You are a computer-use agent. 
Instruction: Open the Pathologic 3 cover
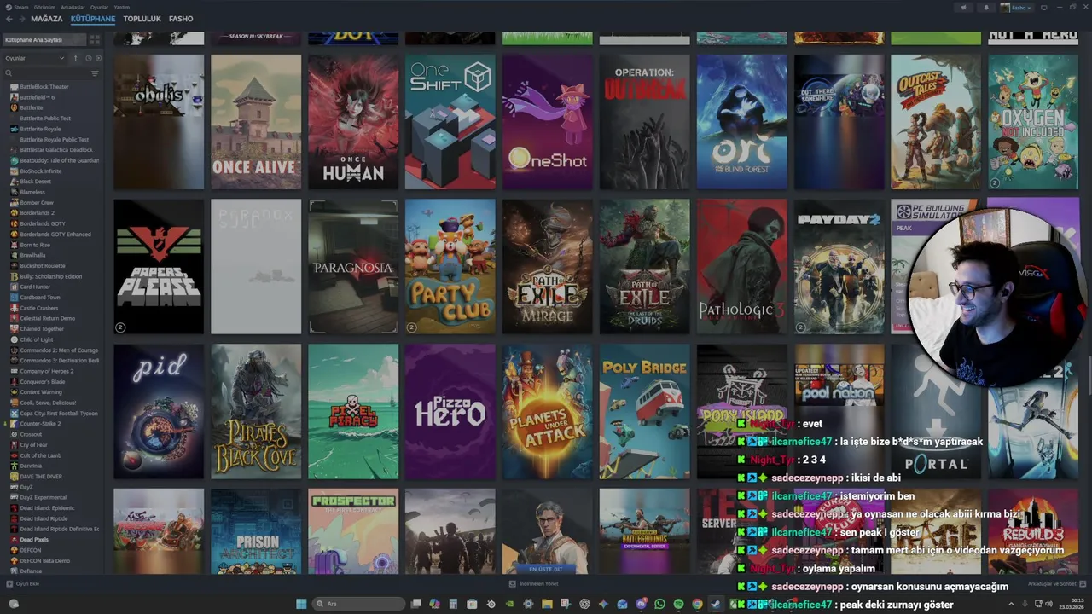[x=742, y=267]
